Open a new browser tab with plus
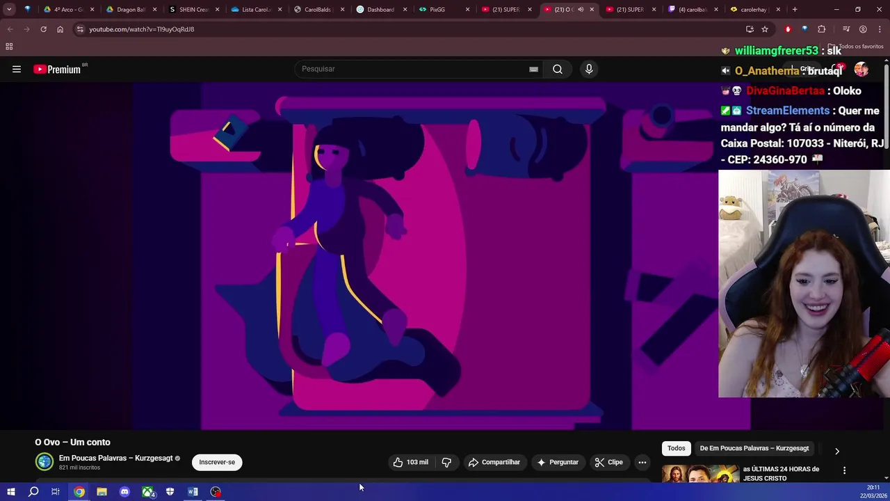Viewport: 890px width, 501px height. pyautogui.click(x=795, y=10)
